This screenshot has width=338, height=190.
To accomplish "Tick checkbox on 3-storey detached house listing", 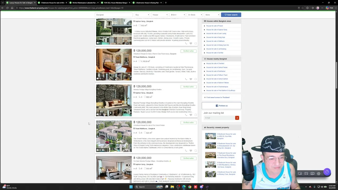I will 196,44.
